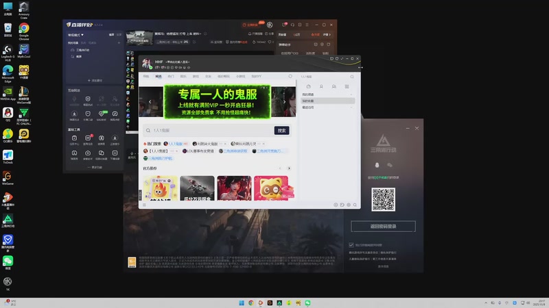
Task: Click the magnifier icon beside YY right-panel search
Action: pos(352,77)
